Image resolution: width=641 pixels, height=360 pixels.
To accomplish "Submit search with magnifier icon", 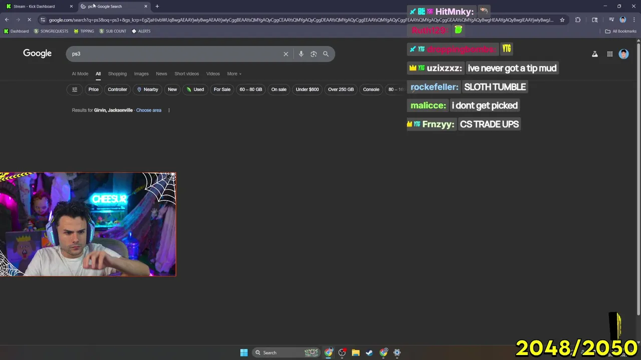I will [x=326, y=54].
